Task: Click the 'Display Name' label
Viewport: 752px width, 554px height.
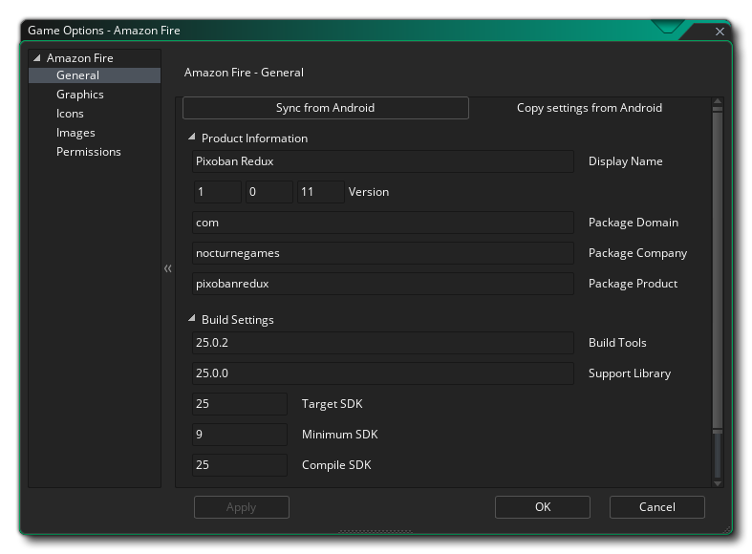Action: (x=625, y=161)
